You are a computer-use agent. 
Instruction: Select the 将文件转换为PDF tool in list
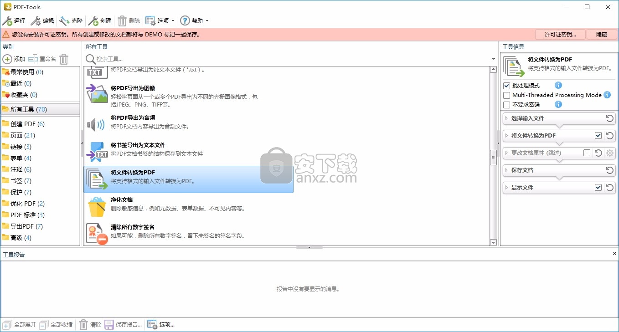188,179
